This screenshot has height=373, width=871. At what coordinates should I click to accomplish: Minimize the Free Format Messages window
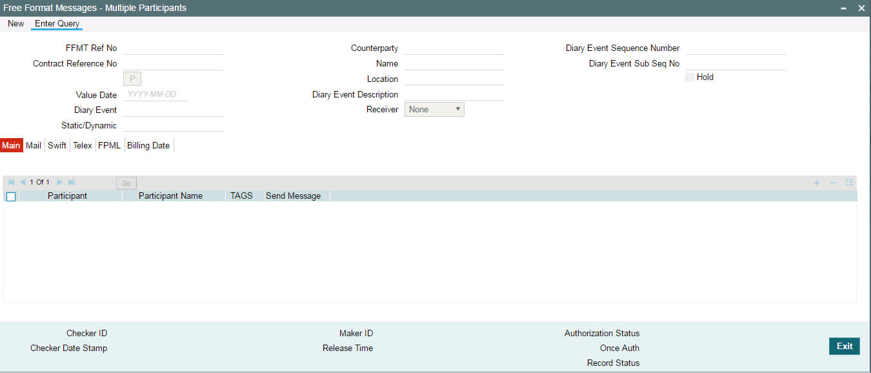[844, 8]
